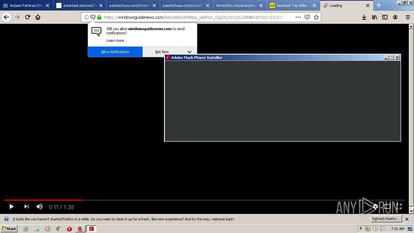Go back to the previous page
414x233 pixels.
tap(6, 17)
